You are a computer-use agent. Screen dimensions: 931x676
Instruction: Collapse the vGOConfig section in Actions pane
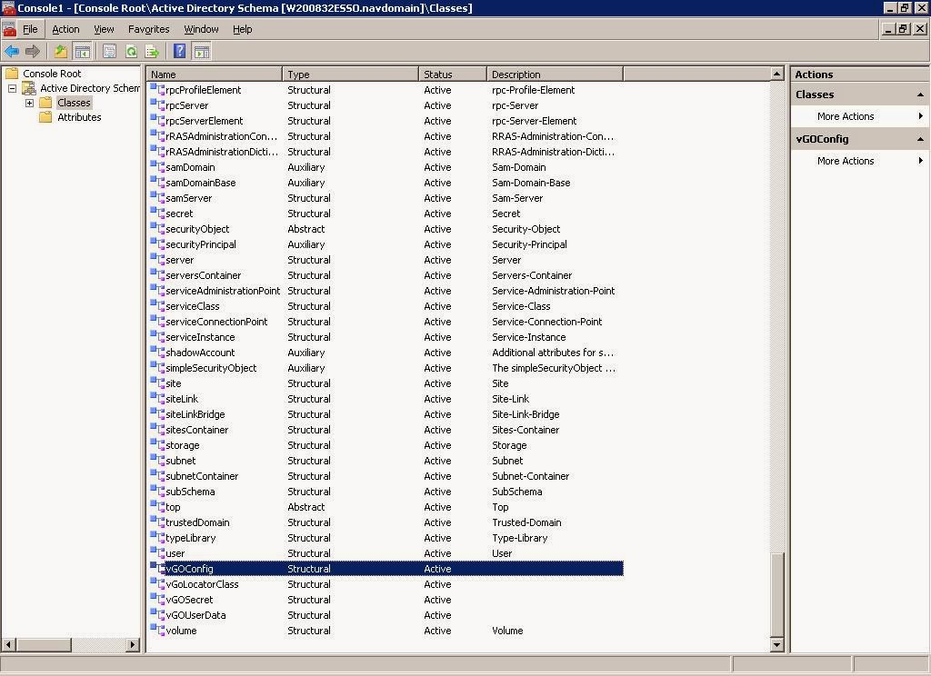(920, 139)
